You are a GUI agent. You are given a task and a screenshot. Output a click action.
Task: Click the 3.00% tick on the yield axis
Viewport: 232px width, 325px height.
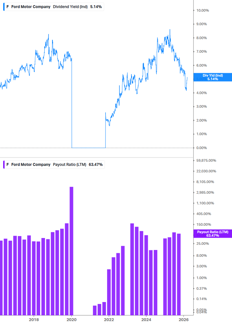pos(202,106)
